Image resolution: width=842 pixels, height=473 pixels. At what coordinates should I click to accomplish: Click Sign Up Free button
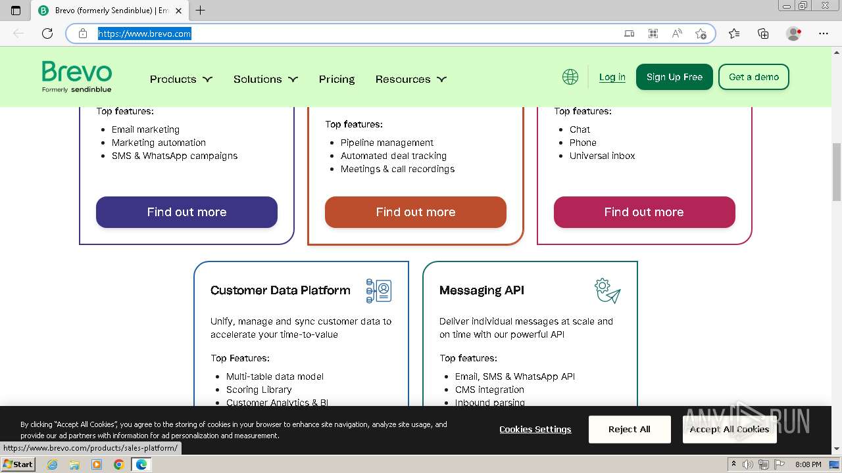674,77
